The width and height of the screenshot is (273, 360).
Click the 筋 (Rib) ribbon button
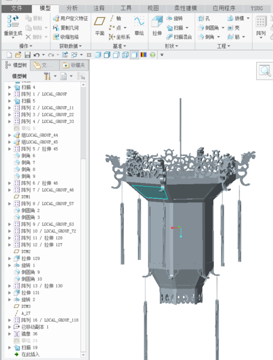click(233, 37)
